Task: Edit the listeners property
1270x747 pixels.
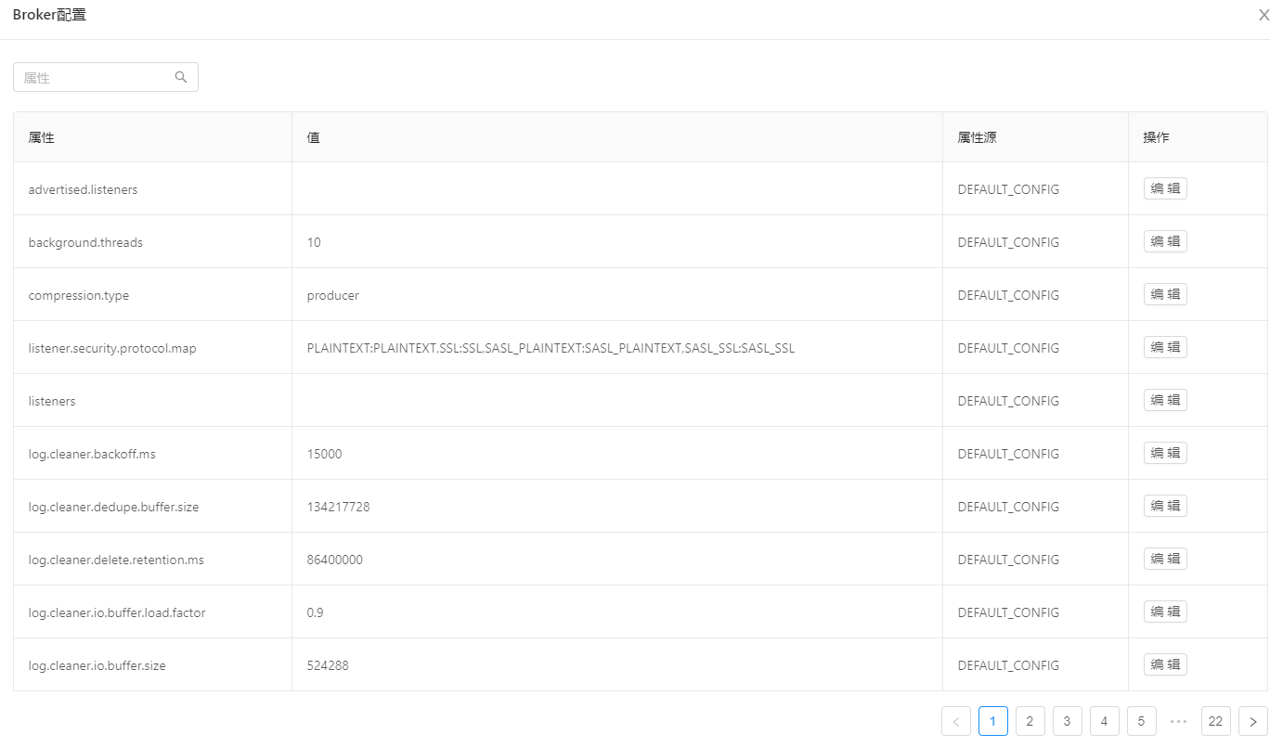Action: (x=1165, y=400)
